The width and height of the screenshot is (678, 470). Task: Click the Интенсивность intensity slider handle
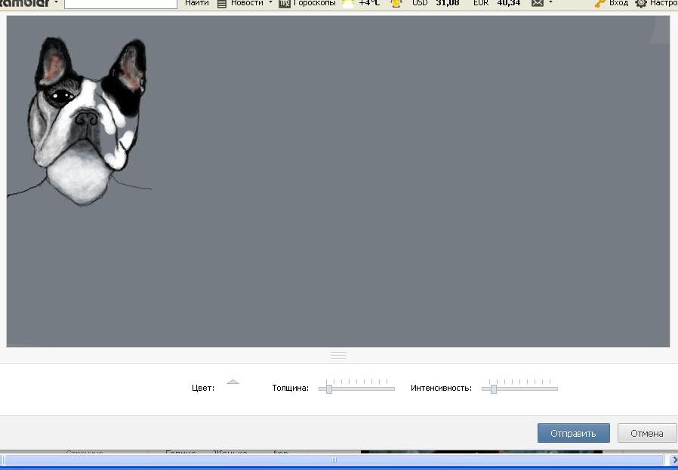(x=493, y=389)
